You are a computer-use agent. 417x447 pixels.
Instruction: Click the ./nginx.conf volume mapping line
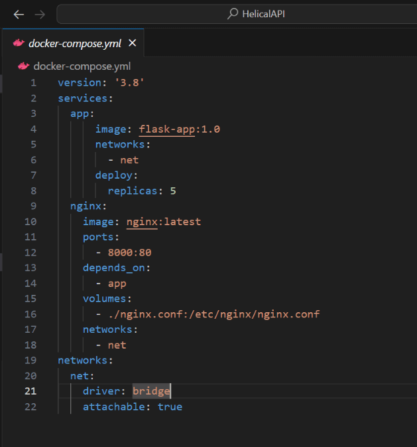(208, 314)
